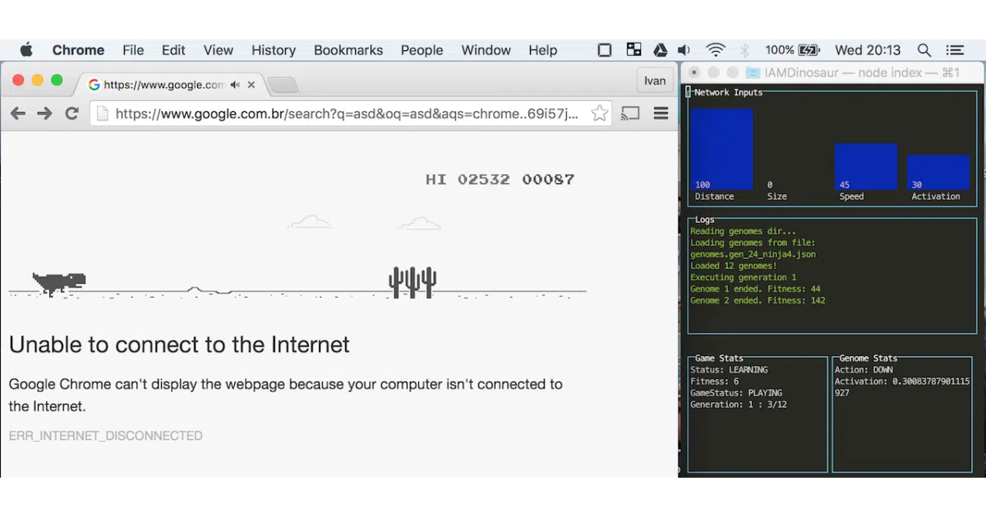The image size is (986, 518).
Task: Open Chrome's hamburger menu
Action: pos(661,113)
